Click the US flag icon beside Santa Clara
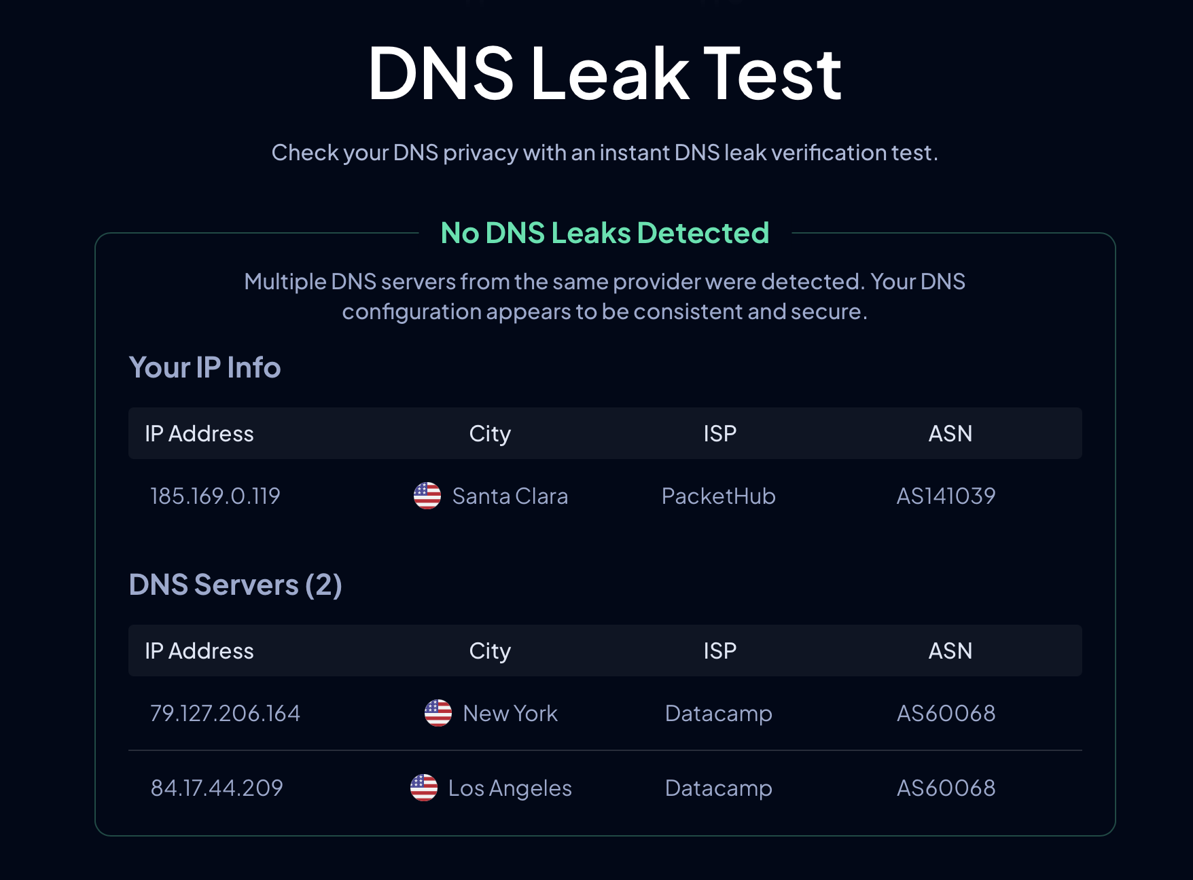Image resolution: width=1193 pixels, height=880 pixels. click(427, 496)
